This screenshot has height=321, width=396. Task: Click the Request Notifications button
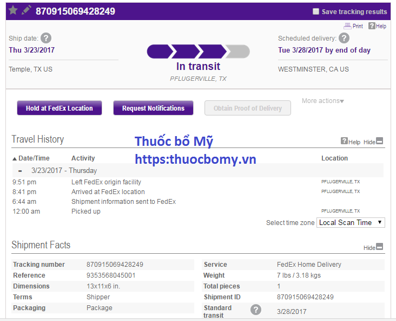coord(153,108)
